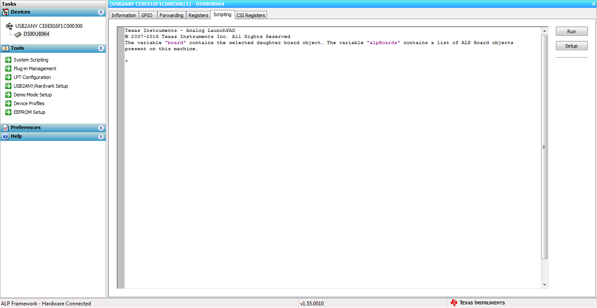Click the Demo Mode Setup arrow icon
The width and height of the screenshot is (597, 308).
[x=8, y=95]
